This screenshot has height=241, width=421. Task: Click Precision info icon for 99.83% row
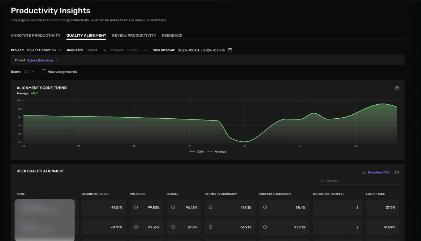click(x=136, y=207)
